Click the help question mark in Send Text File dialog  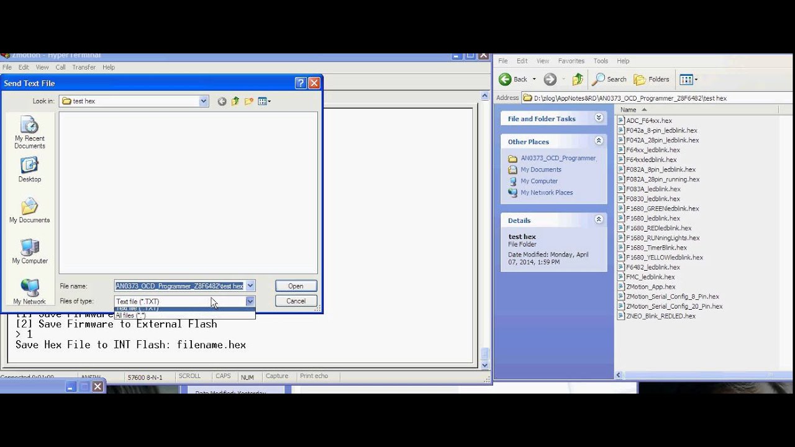pos(301,83)
